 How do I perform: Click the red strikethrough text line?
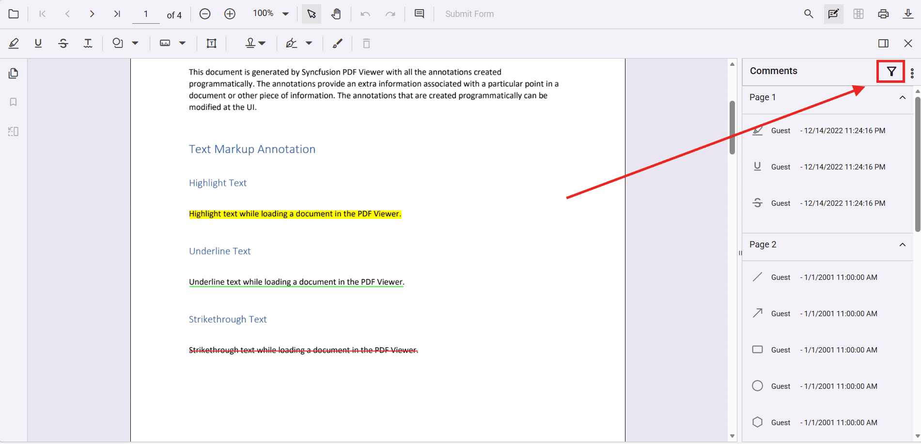pos(303,350)
